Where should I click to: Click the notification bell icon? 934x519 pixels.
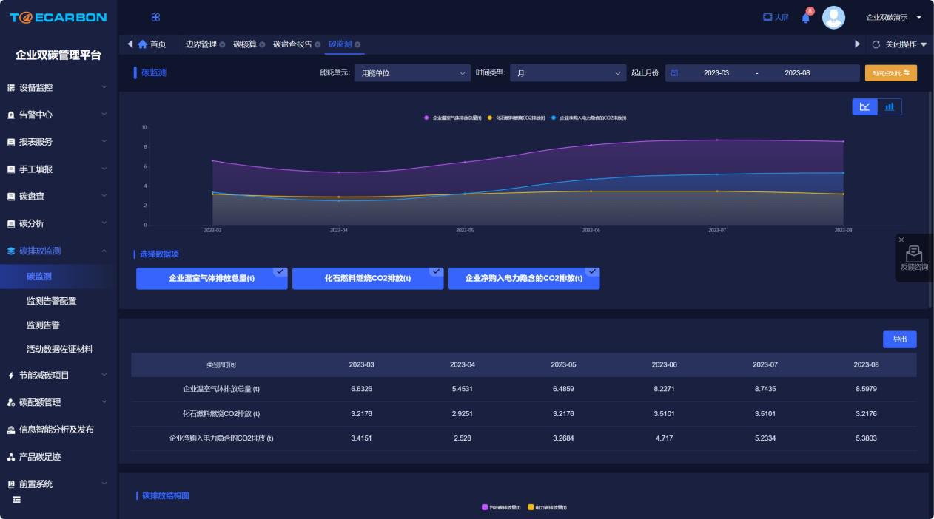806,18
